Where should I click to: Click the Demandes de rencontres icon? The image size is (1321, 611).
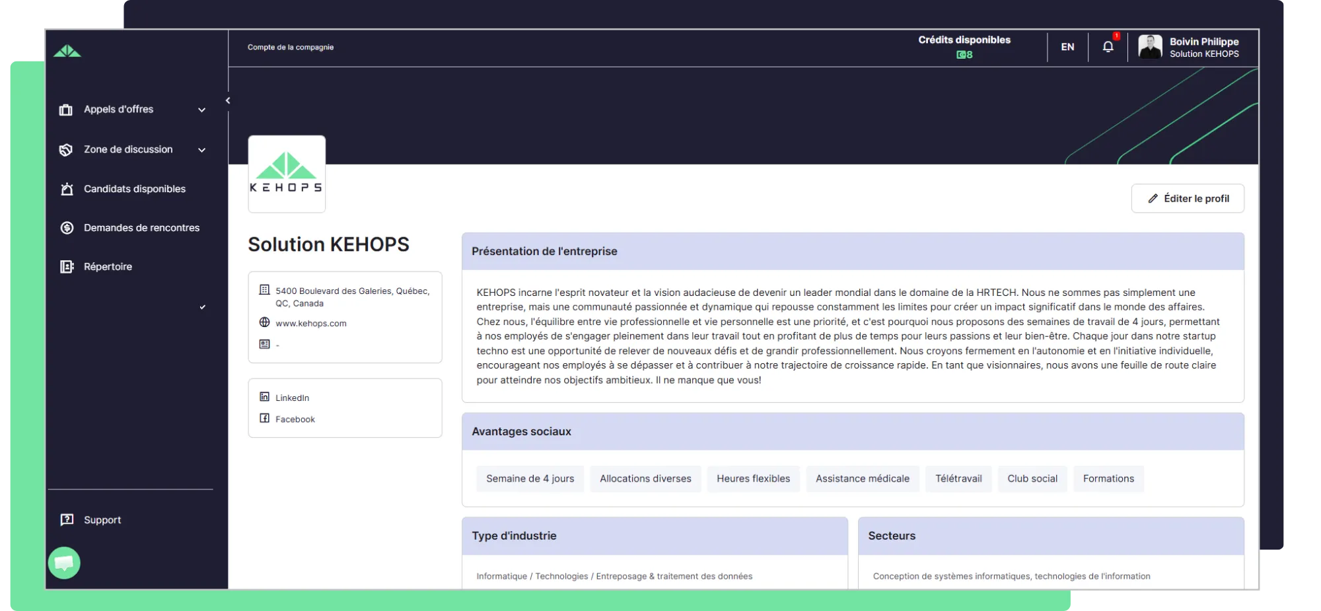pyautogui.click(x=67, y=228)
